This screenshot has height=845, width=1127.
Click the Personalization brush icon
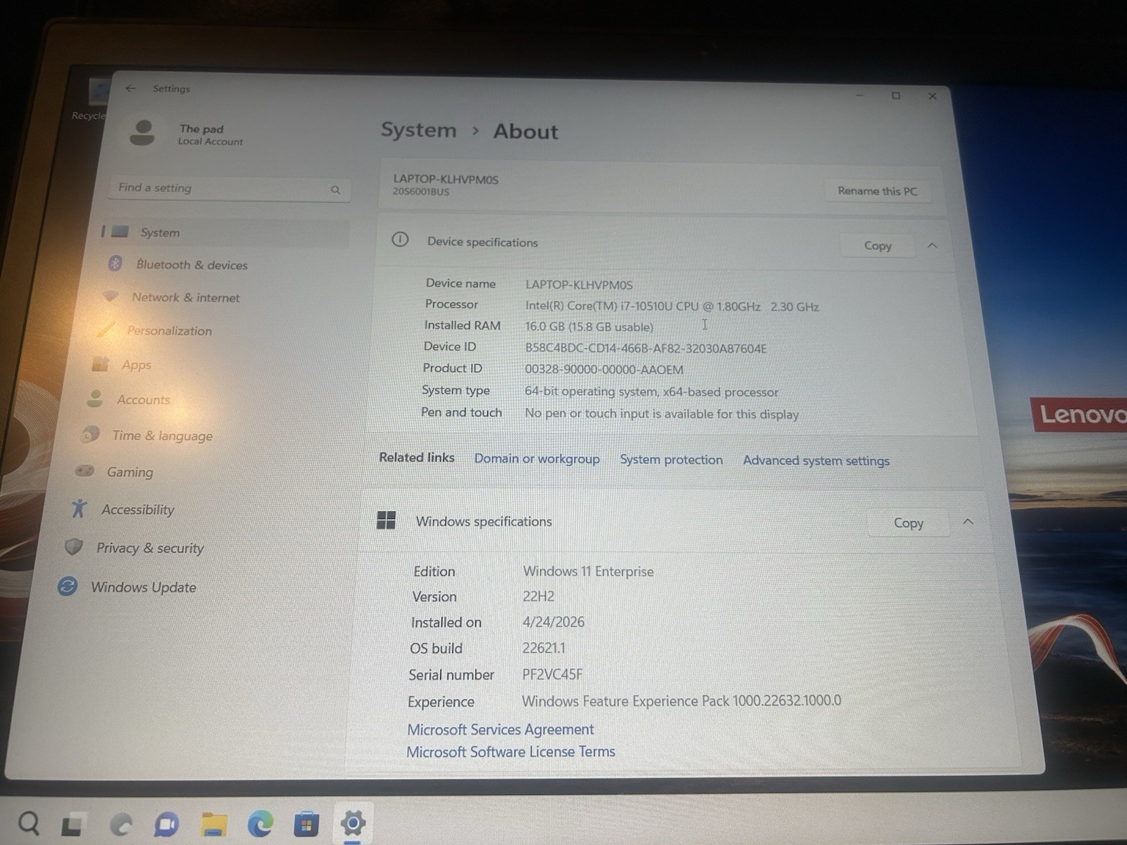(x=106, y=330)
